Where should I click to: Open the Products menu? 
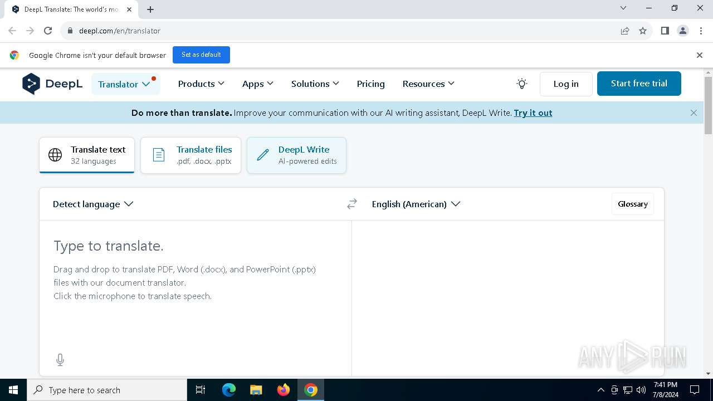(x=201, y=84)
